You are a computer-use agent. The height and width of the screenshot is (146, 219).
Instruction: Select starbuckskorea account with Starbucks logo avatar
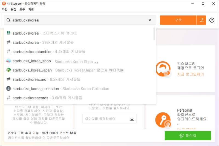(8, 33)
